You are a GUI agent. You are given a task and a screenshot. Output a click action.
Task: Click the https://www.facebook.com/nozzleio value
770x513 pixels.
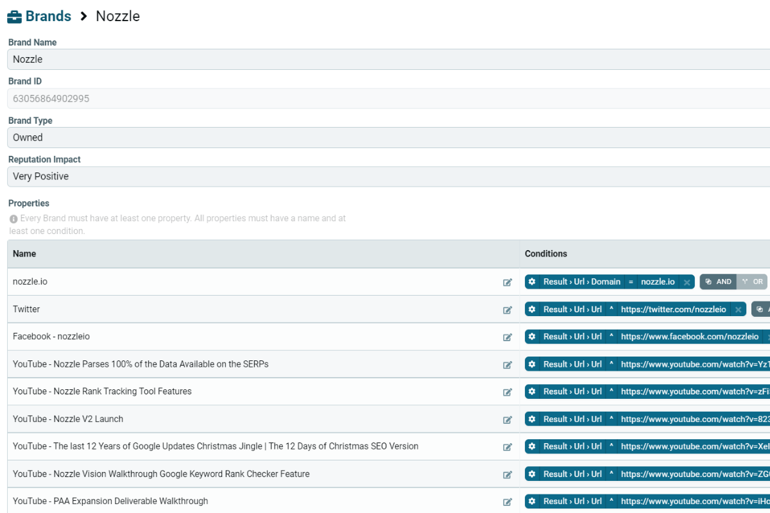pyautogui.click(x=690, y=337)
